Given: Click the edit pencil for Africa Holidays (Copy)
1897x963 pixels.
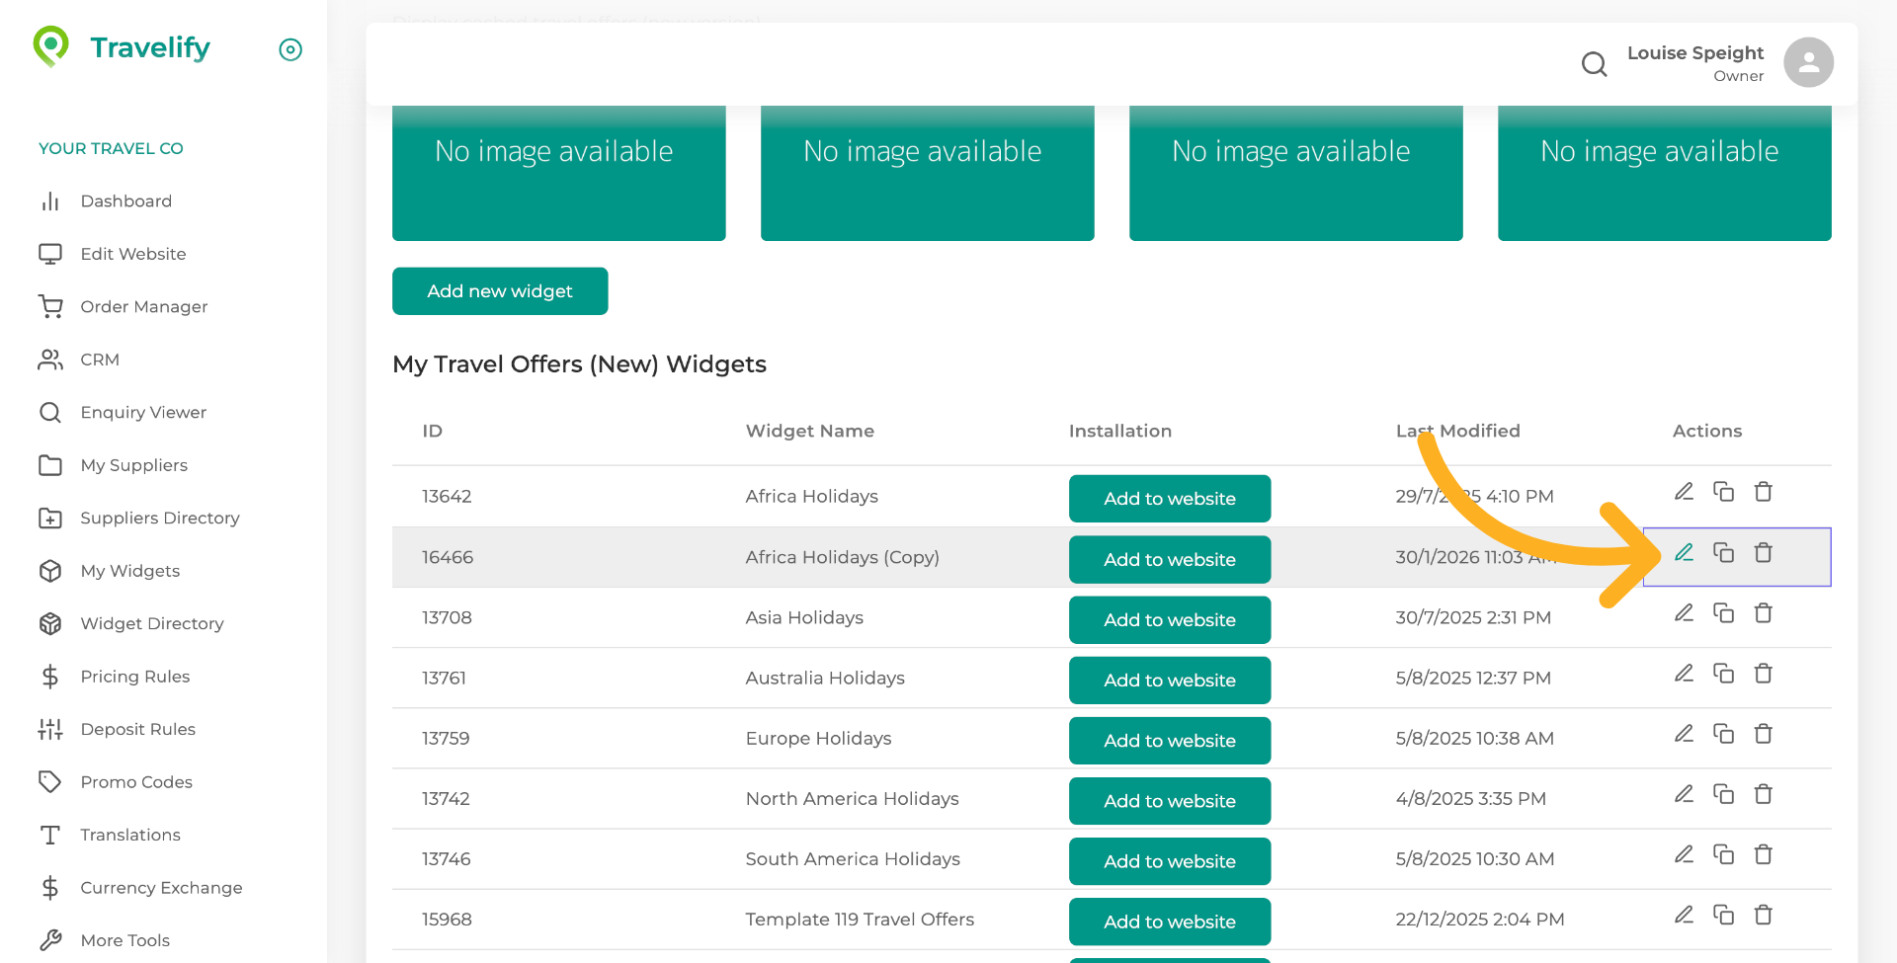Looking at the screenshot, I should point(1684,553).
